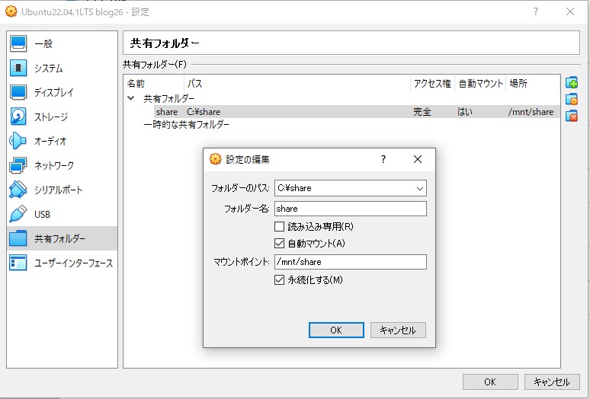Screen dimensions: 590x399
Task: Click the アクセス権 column header
Action: click(x=433, y=84)
